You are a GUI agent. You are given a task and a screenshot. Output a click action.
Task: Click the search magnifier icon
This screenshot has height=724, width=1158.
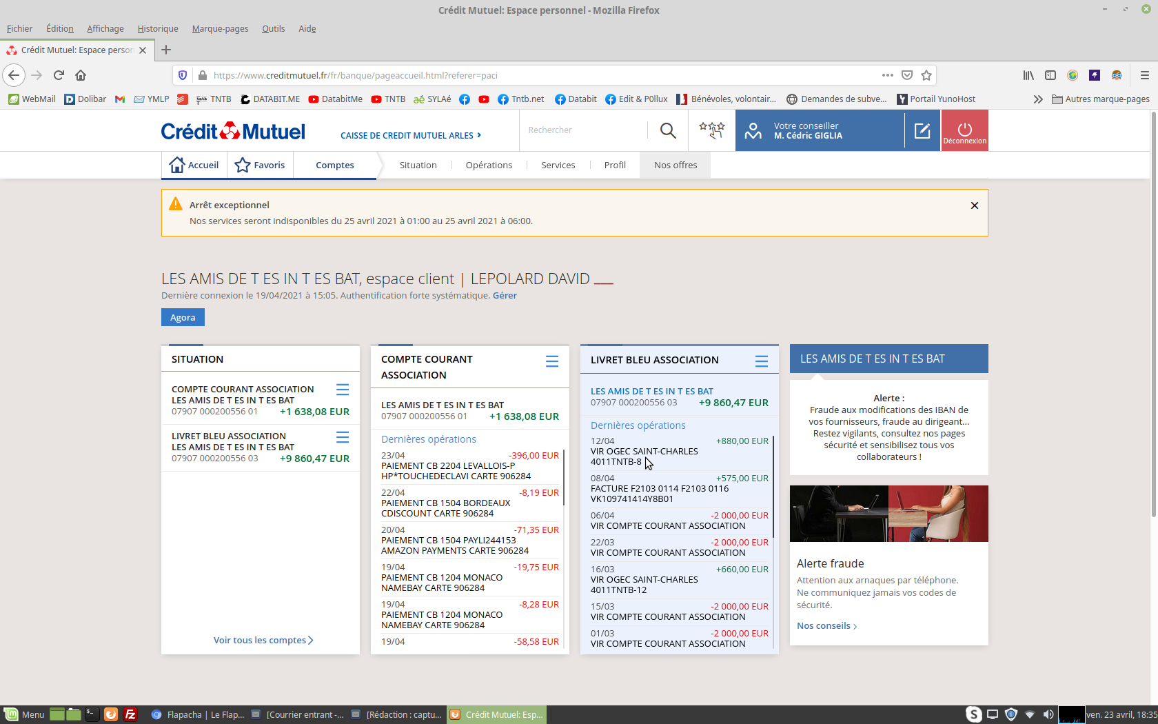(667, 130)
